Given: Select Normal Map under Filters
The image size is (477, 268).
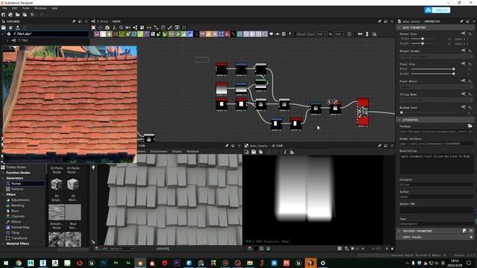Looking at the screenshot, I should [20, 227].
